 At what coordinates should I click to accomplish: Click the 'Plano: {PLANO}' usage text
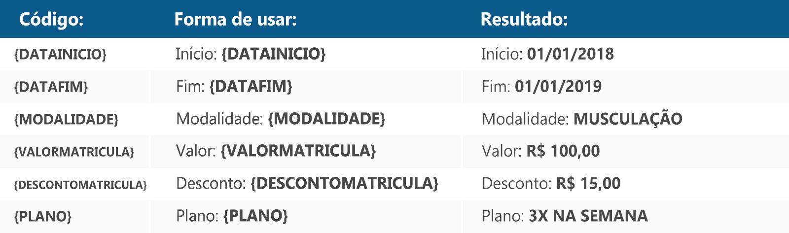click(x=232, y=216)
